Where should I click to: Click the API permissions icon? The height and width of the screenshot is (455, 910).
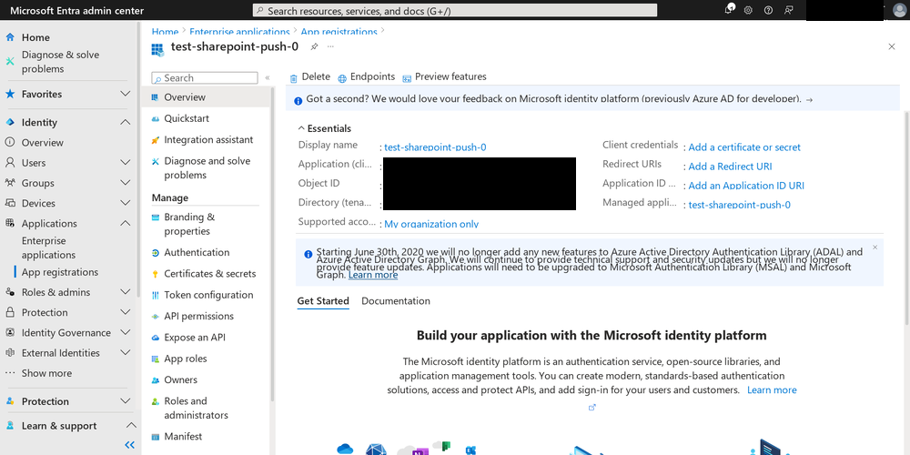click(x=155, y=317)
